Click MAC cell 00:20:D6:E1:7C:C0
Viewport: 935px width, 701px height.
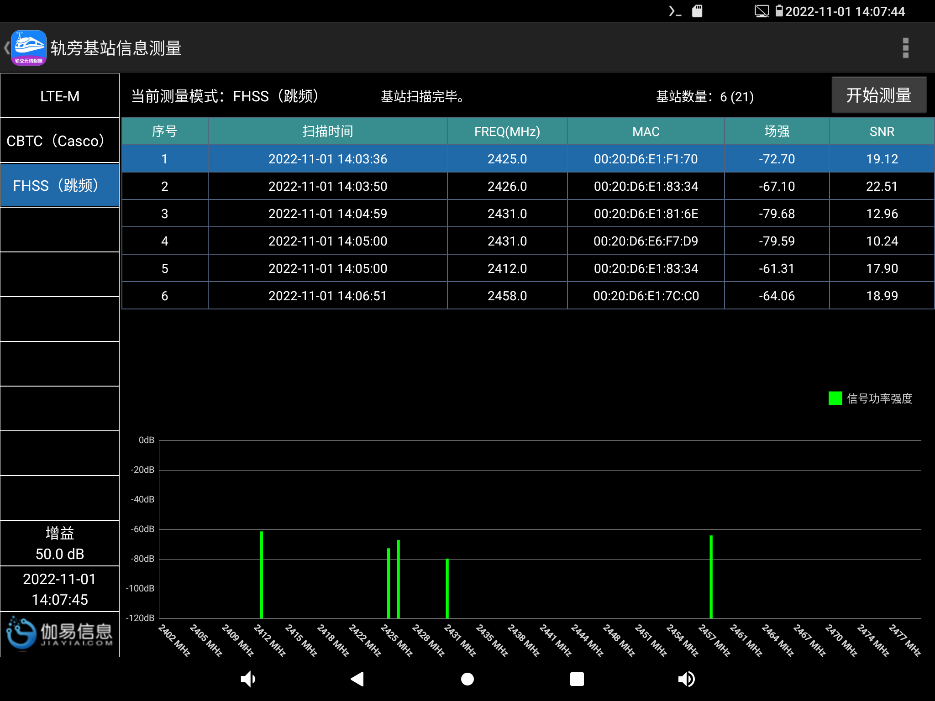click(646, 296)
